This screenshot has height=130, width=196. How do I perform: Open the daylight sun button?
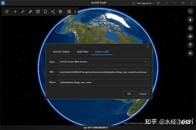pyautogui.click(x=190, y=53)
